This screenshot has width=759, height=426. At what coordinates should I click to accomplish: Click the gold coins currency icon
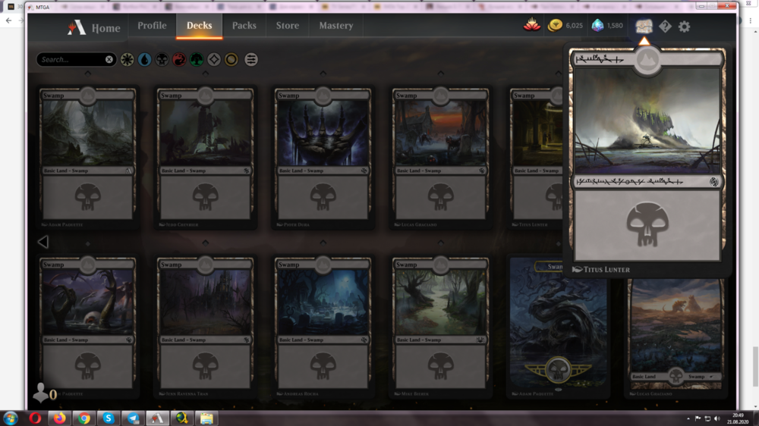tap(556, 26)
